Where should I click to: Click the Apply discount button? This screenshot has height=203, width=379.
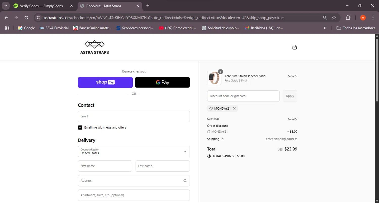[290, 96]
